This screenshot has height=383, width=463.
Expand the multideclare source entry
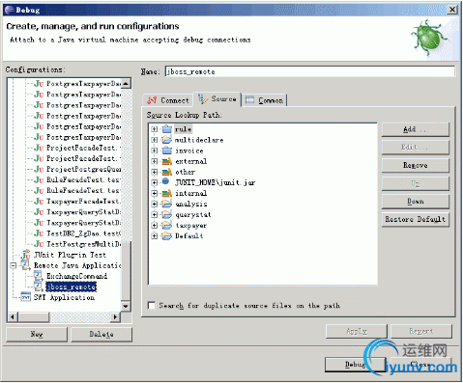(x=155, y=140)
